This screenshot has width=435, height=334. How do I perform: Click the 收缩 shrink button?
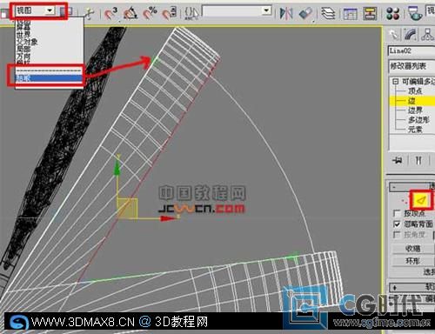(413, 249)
